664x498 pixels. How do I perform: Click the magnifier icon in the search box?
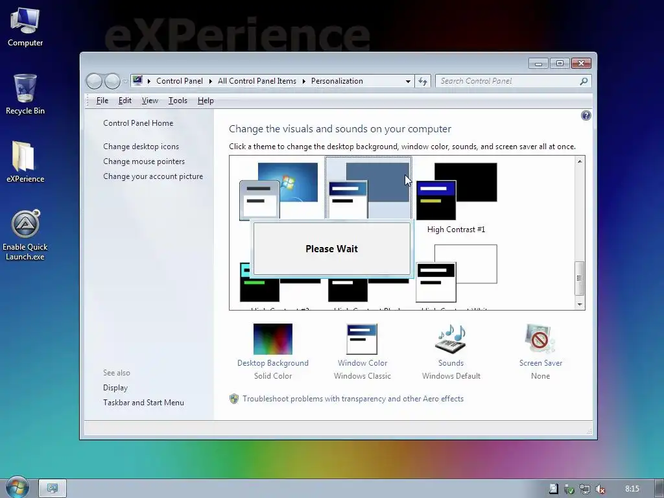coord(584,81)
